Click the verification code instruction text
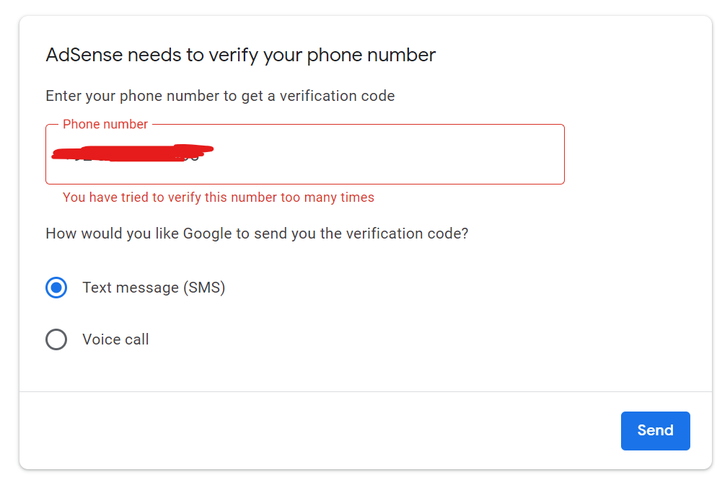This screenshot has height=480, width=717. click(x=219, y=95)
